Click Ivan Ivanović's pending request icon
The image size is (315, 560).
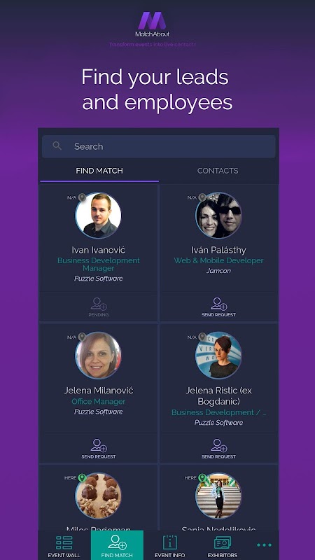coord(99,307)
